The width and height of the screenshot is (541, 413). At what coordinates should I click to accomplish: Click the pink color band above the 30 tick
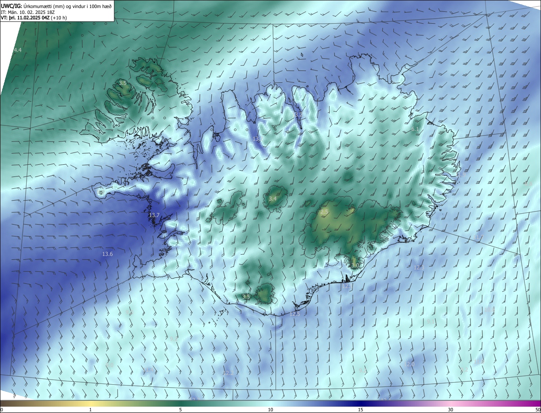(451, 404)
